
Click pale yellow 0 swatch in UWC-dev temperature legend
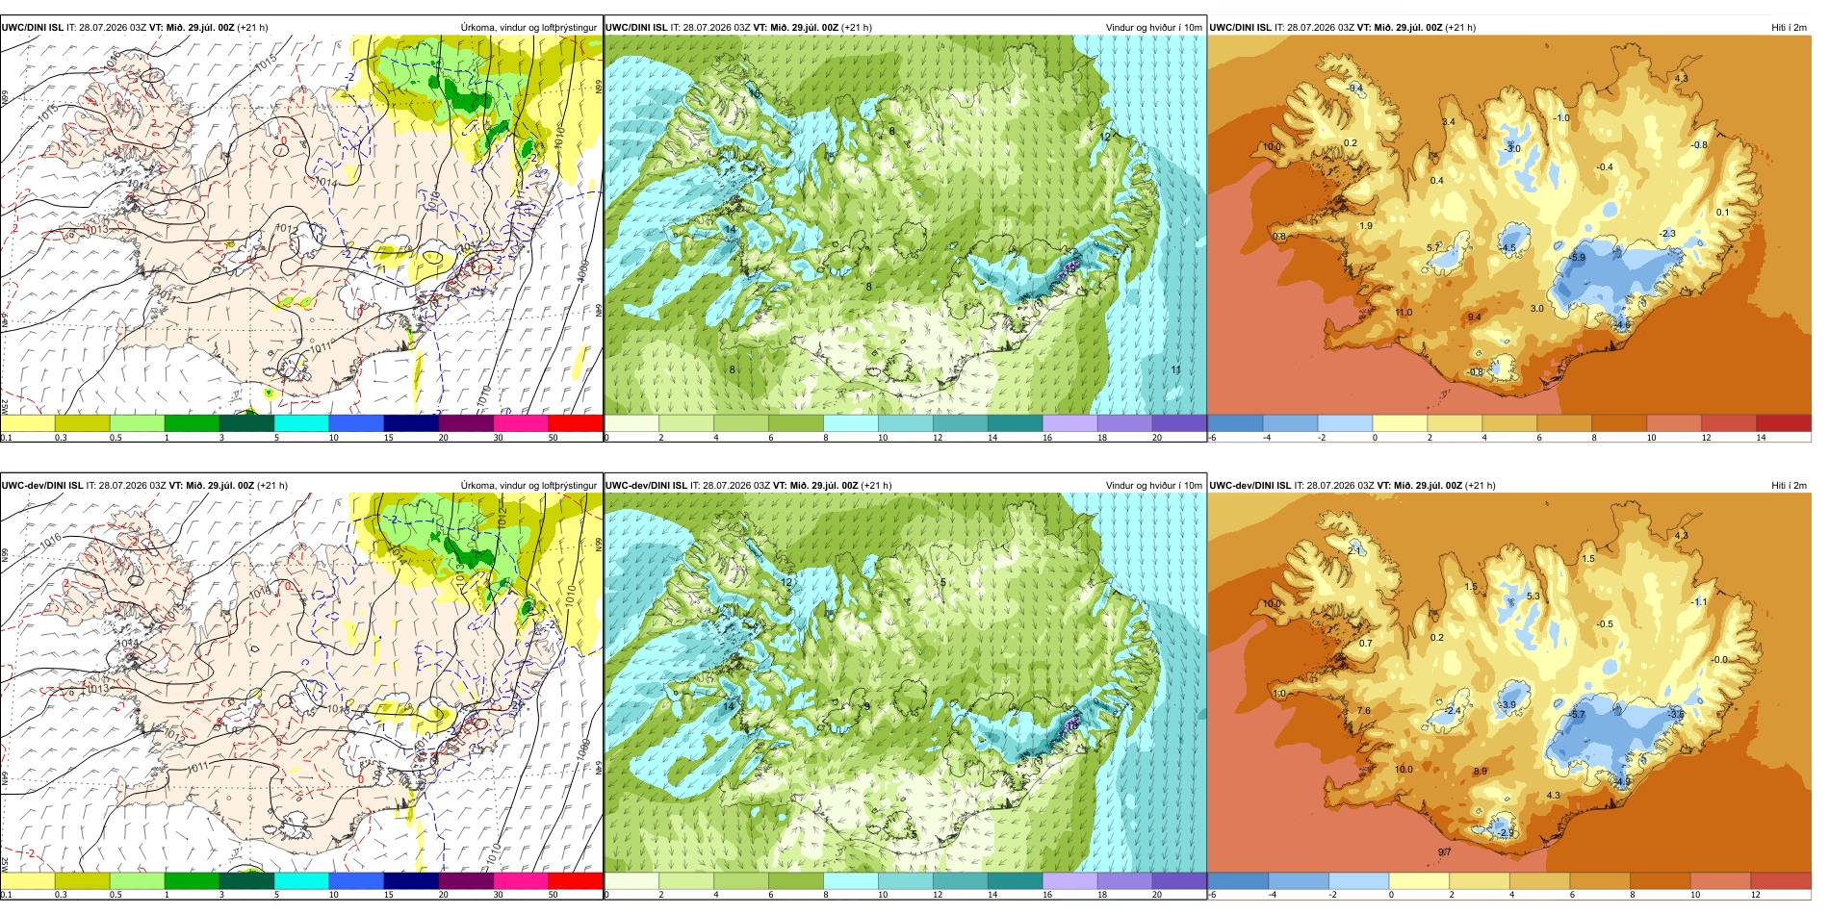click(1419, 880)
